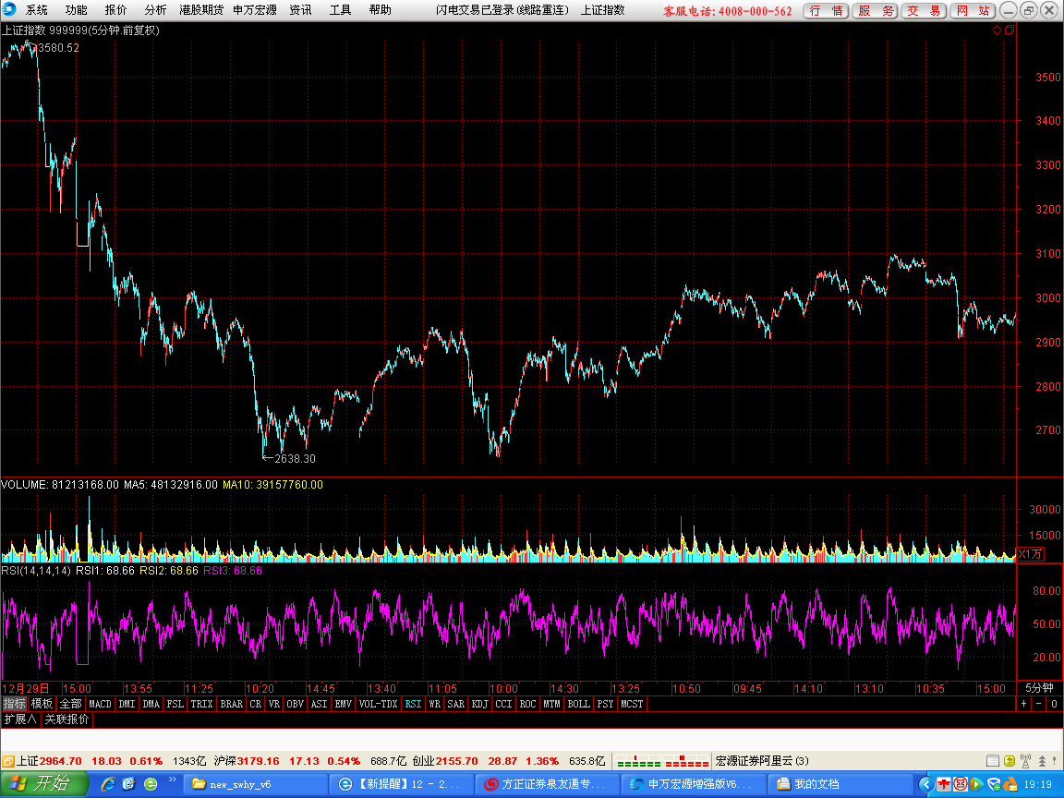Click the green 360 browser quick launch icon
This screenshot has height=798, width=1064.
click(x=151, y=784)
